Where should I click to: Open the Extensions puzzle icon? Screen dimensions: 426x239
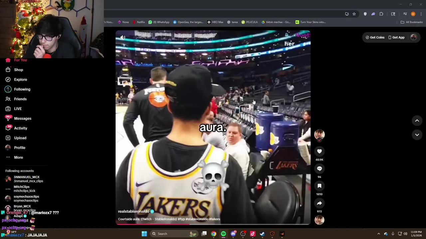pos(381,14)
